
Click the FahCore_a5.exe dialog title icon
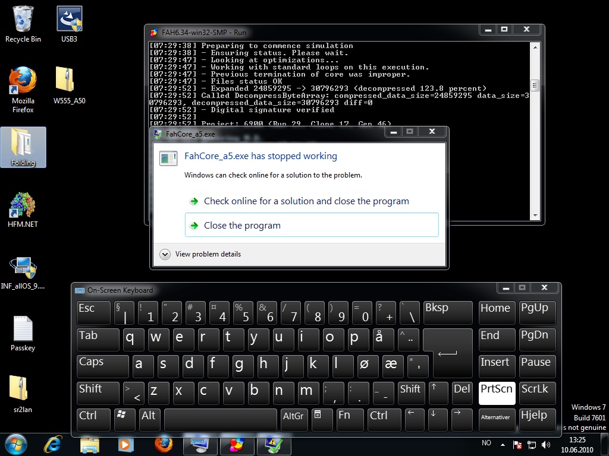[158, 134]
